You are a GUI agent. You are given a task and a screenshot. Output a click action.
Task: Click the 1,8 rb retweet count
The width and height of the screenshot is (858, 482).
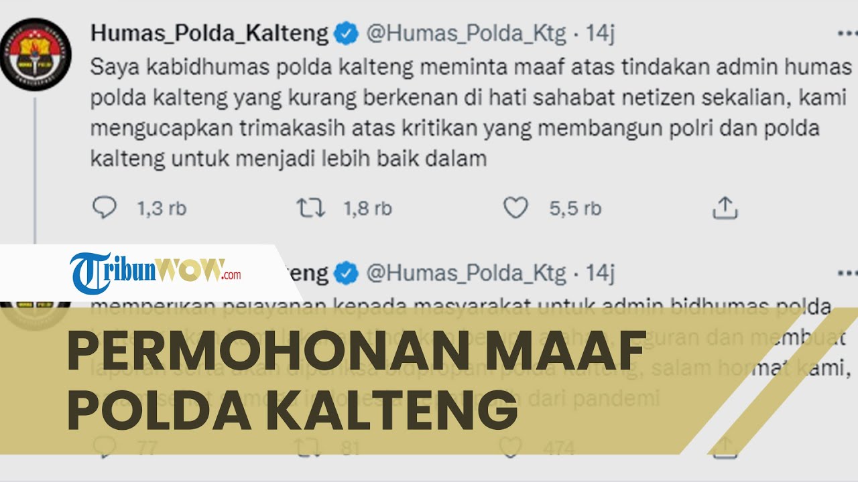point(367,209)
